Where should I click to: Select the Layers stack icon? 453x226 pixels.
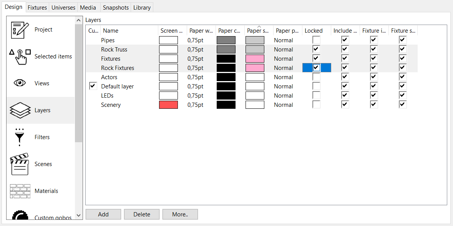click(20, 110)
